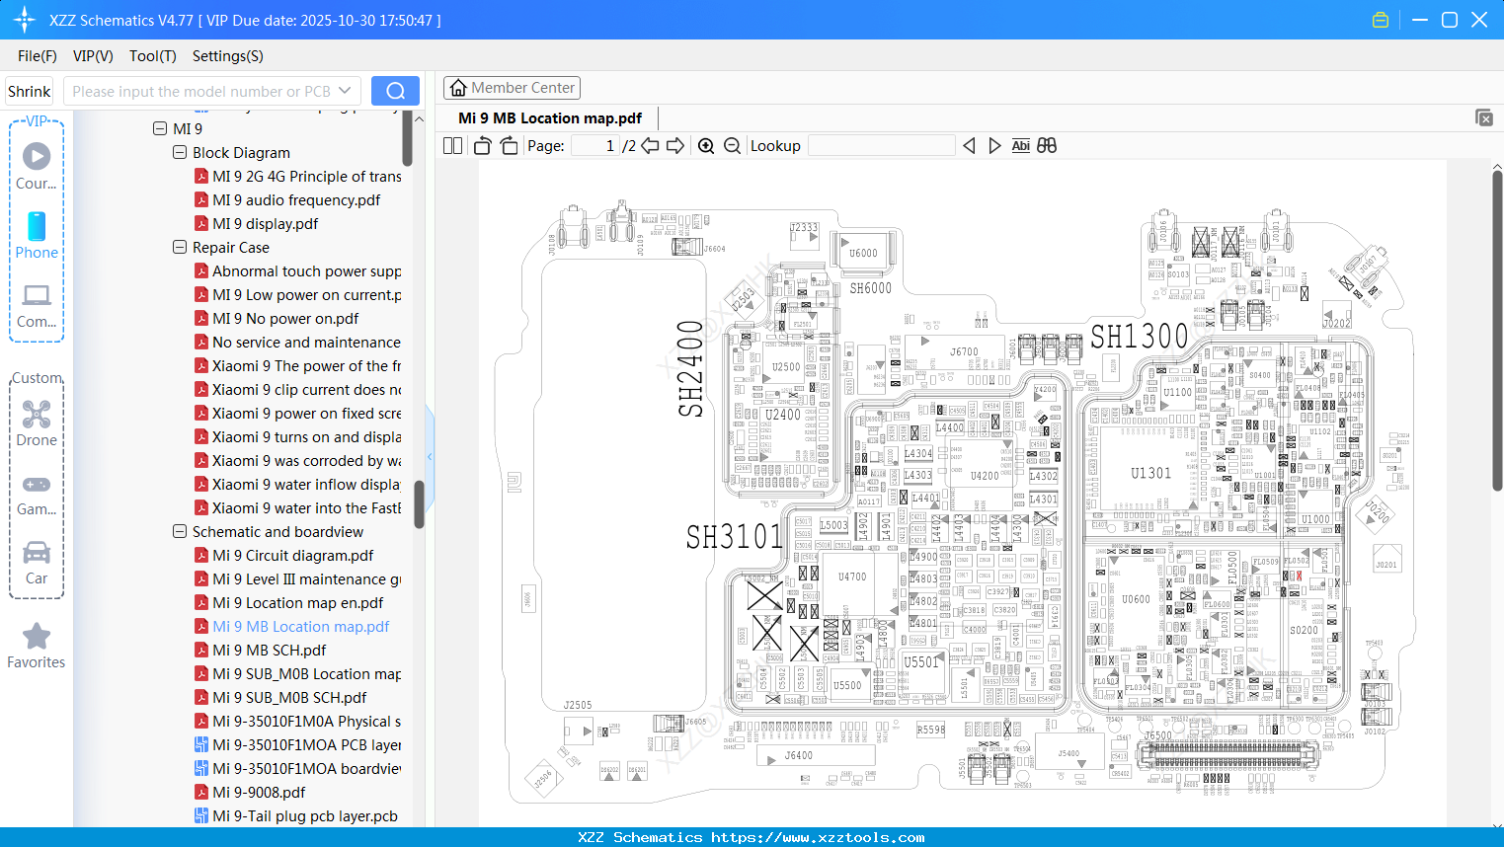This screenshot has width=1504, height=847.
Task: Collapse the Block Diagram section
Action: click(180, 152)
